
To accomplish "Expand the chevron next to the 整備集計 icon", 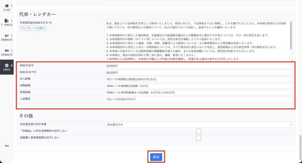I will (12, 36).
